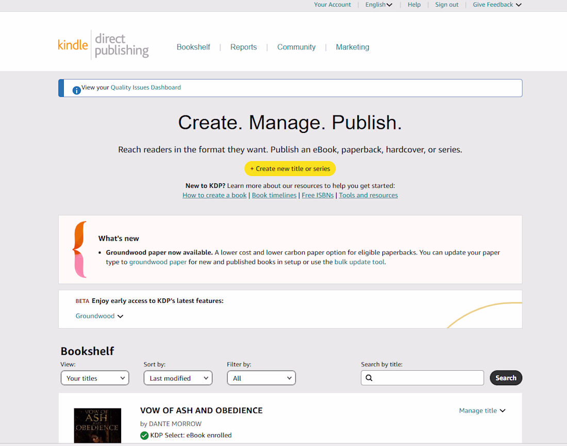Open the 'How to create a book' link
567x446 pixels.
tap(214, 195)
